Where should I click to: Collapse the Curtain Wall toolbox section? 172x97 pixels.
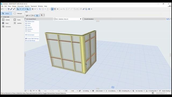click(2, 17)
